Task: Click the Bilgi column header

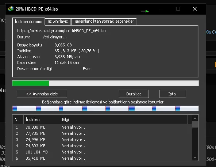Action: (124, 119)
